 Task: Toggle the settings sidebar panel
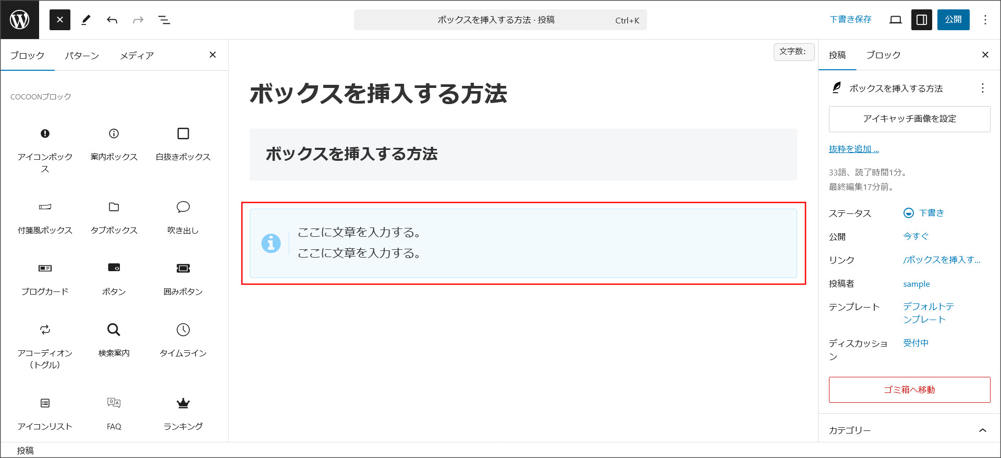pos(921,20)
